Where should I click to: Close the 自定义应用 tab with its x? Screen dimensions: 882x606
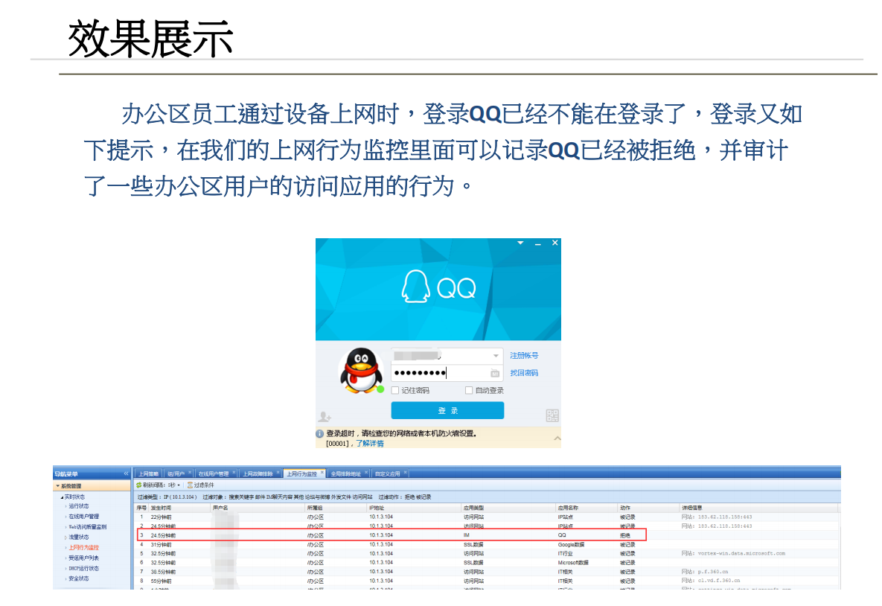(x=405, y=473)
